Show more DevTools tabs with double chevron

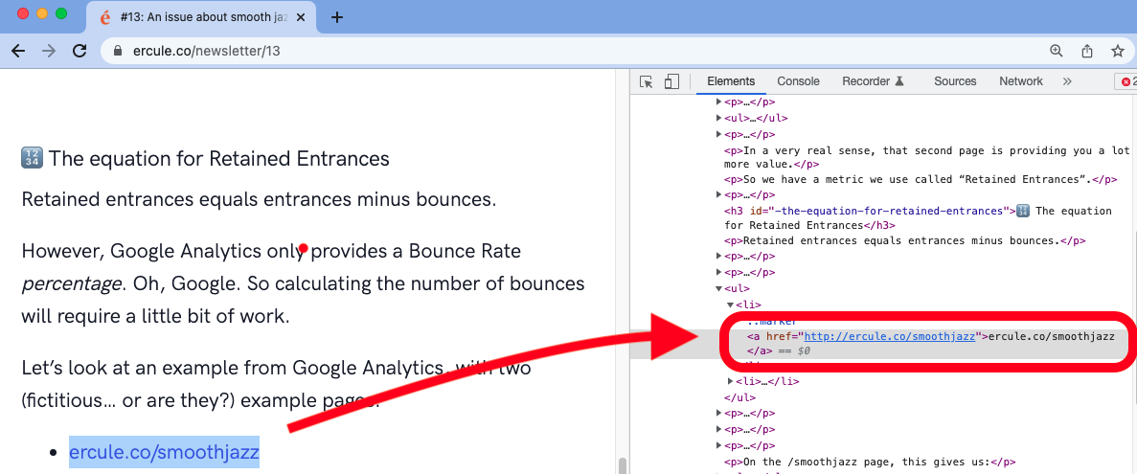click(1067, 81)
